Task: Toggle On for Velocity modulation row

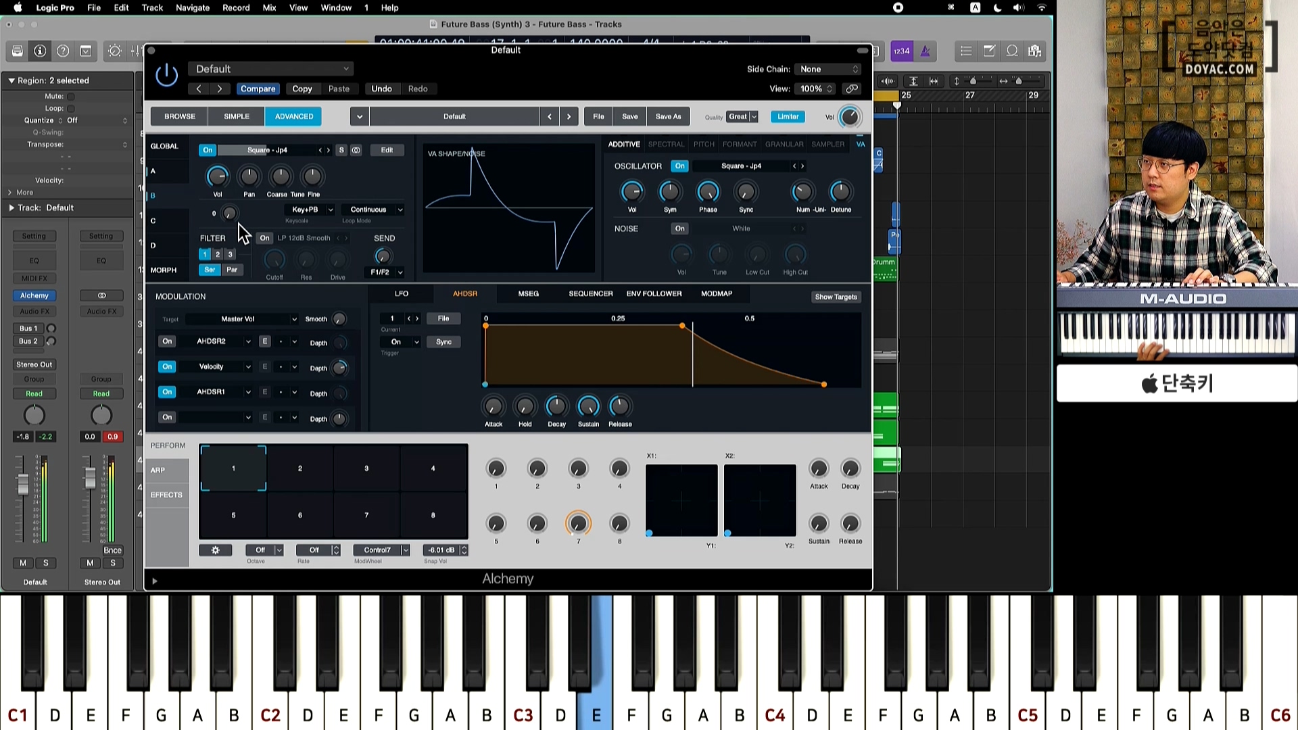Action: pos(167,366)
